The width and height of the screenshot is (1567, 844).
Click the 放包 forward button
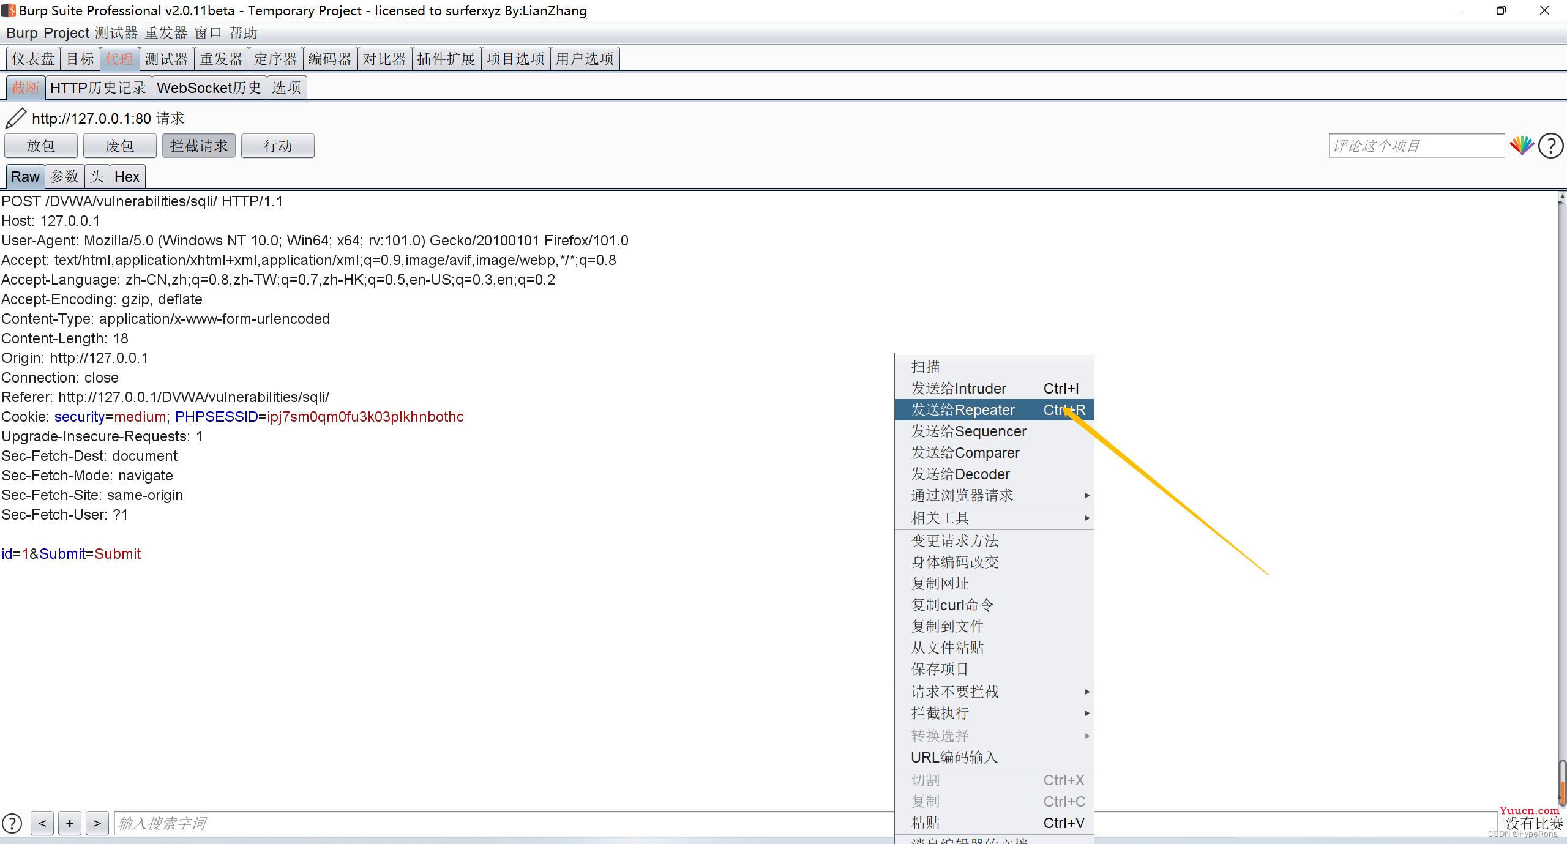pos(41,146)
